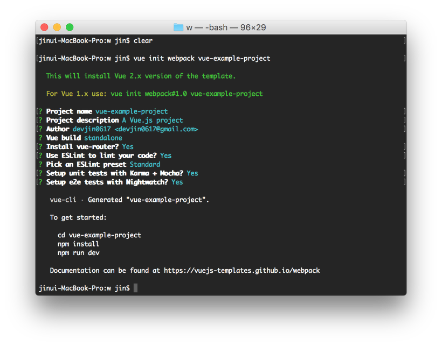The width and height of the screenshot is (442, 346).
Task: Click "Yes" after Use ESLint to lint
Action: click(166, 156)
